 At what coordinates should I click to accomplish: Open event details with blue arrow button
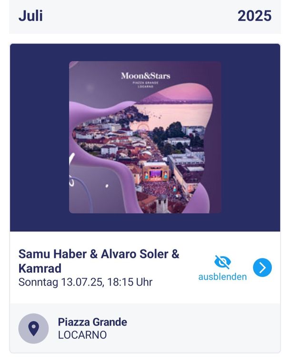(x=262, y=268)
